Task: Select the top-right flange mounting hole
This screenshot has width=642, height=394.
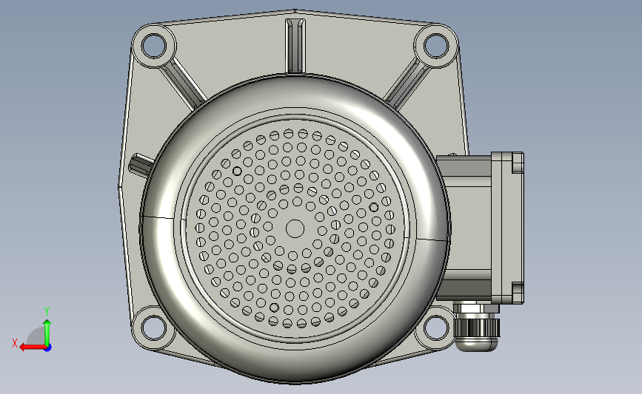Action: coord(435,45)
